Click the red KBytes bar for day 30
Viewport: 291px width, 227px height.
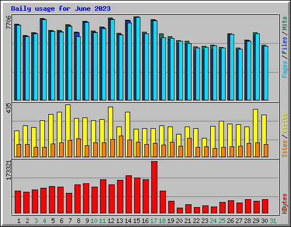click(x=265, y=207)
